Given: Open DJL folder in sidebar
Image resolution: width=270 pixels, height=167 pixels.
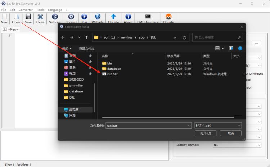Looking at the screenshot, I should (x=72, y=98).
